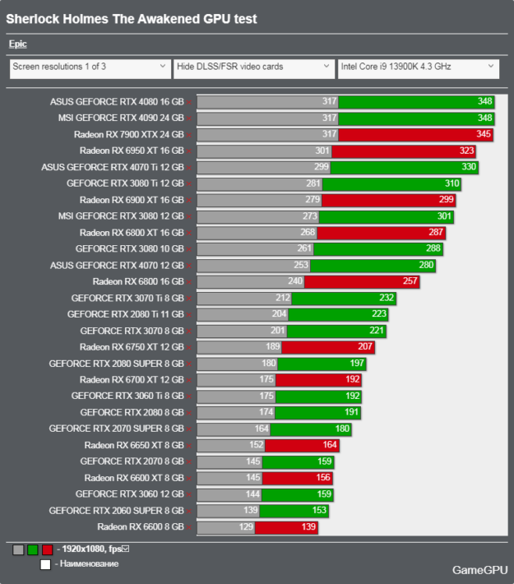The height and width of the screenshot is (584, 514).
Task: Click the red legend swatch
Action: click(x=47, y=549)
